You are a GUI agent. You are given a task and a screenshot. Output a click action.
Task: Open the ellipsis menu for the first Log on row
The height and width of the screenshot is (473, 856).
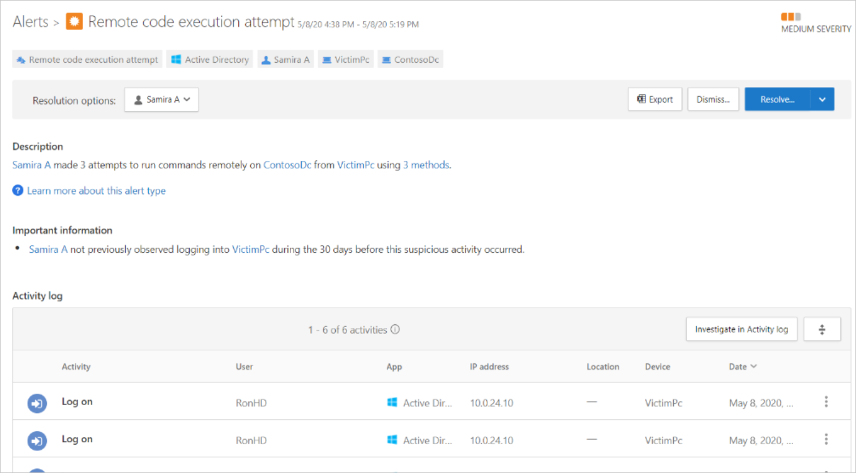[825, 403]
